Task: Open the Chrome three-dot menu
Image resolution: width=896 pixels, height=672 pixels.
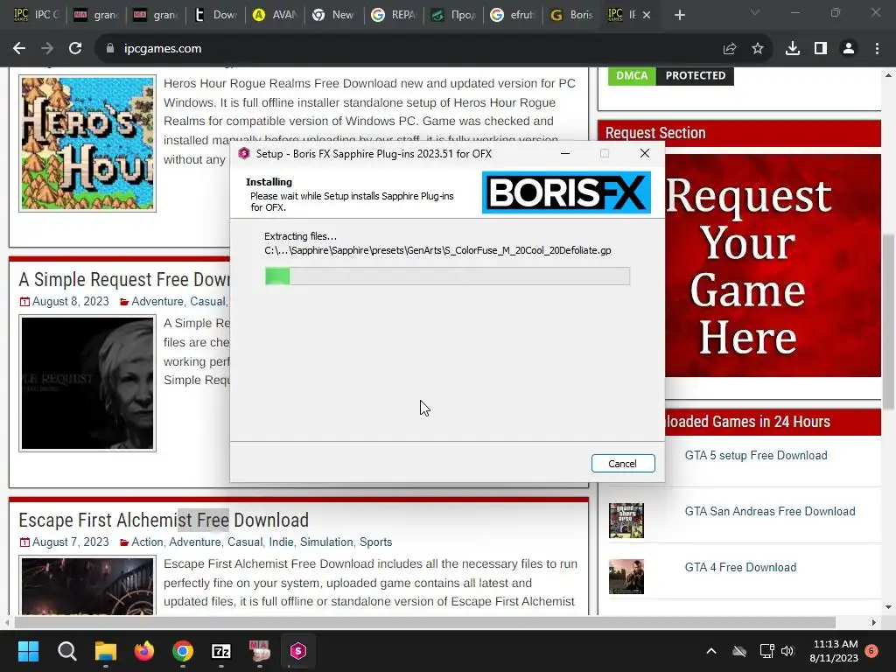Action: pos(877,49)
